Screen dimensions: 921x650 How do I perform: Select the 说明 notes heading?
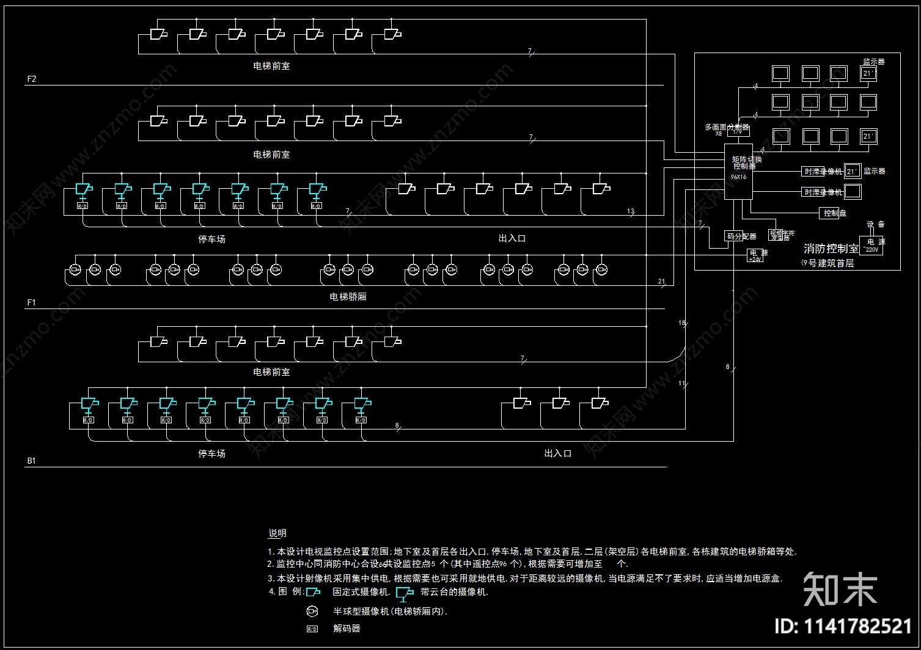coord(277,533)
